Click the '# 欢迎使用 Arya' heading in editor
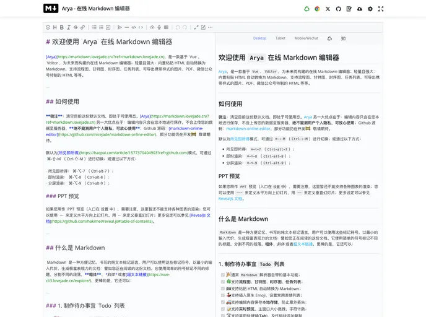The image size is (426, 317). (x=109, y=42)
